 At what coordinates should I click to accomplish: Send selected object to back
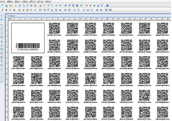tap(101, 10)
